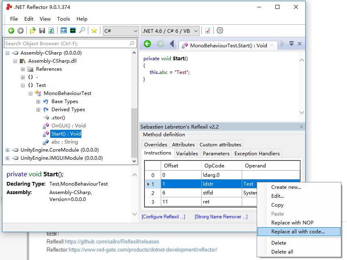The width and height of the screenshot is (347, 260).
Task: Open Options via the gear icon
Action: pos(220,30)
